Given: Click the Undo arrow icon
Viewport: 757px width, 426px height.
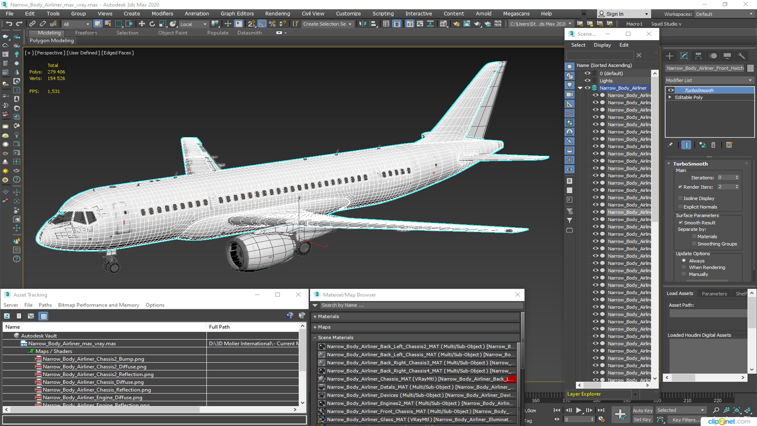Looking at the screenshot, I should tap(9, 24).
